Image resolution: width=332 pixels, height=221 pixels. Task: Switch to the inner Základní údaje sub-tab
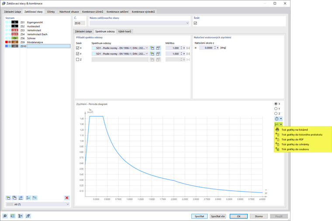[83, 31]
